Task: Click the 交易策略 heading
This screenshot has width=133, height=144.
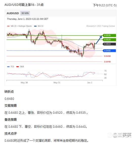Action: point(11,106)
